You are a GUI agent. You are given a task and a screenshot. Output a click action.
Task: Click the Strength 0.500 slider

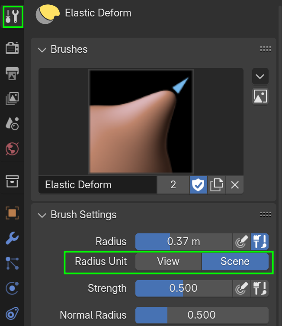click(184, 288)
